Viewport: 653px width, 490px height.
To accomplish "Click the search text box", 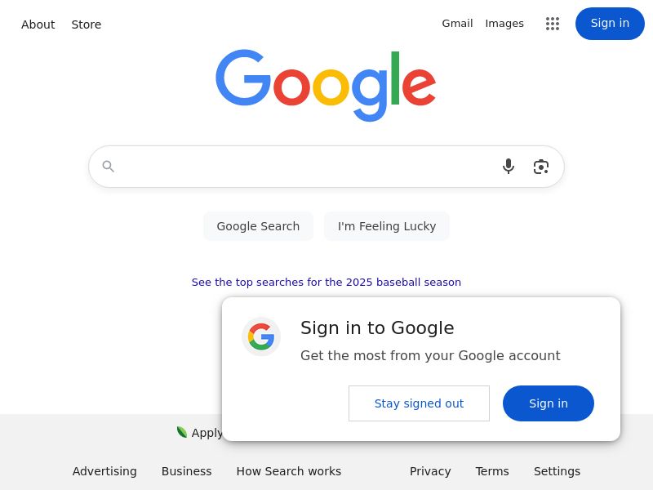I will click(x=306, y=167).
